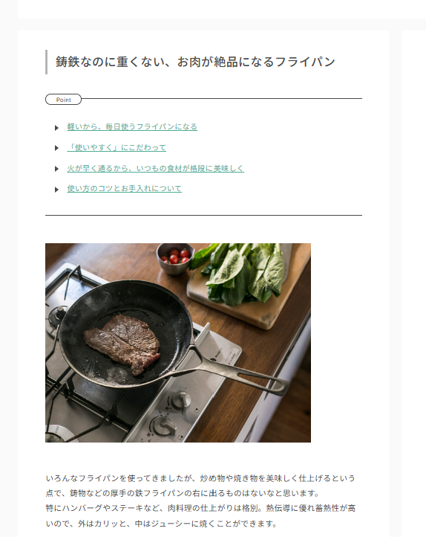Follow the 火が早く通るから、いつもの食材が格段に美味しく link
The width and height of the screenshot is (426, 537).
(155, 168)
